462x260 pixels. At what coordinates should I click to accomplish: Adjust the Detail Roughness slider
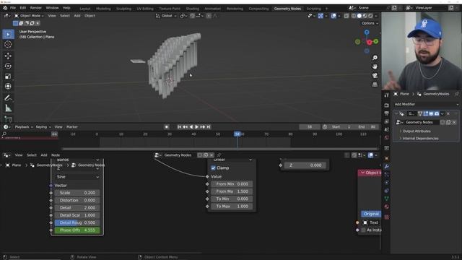point(77,223)
